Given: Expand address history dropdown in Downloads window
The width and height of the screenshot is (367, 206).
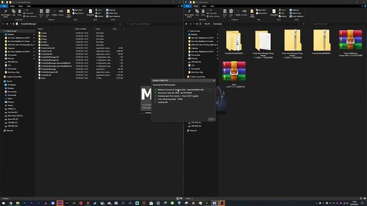Looking at the screenshot, I should tap(299, 24).
